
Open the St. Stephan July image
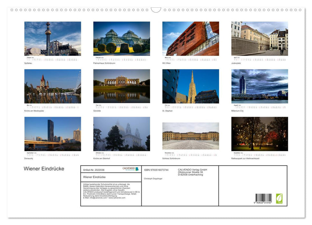point(190,86)
